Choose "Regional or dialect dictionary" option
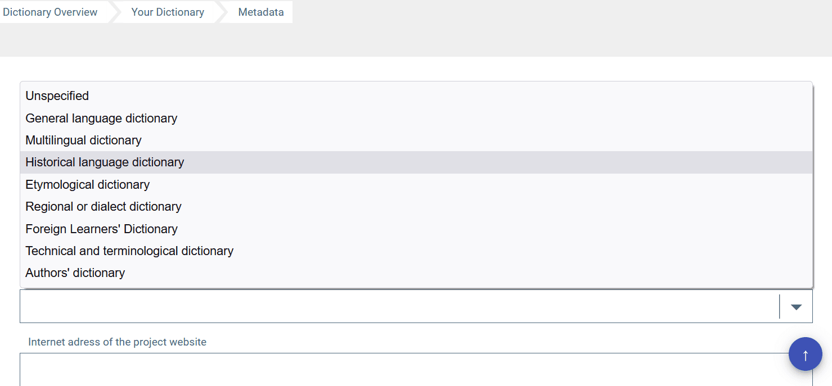 (103, 206)
